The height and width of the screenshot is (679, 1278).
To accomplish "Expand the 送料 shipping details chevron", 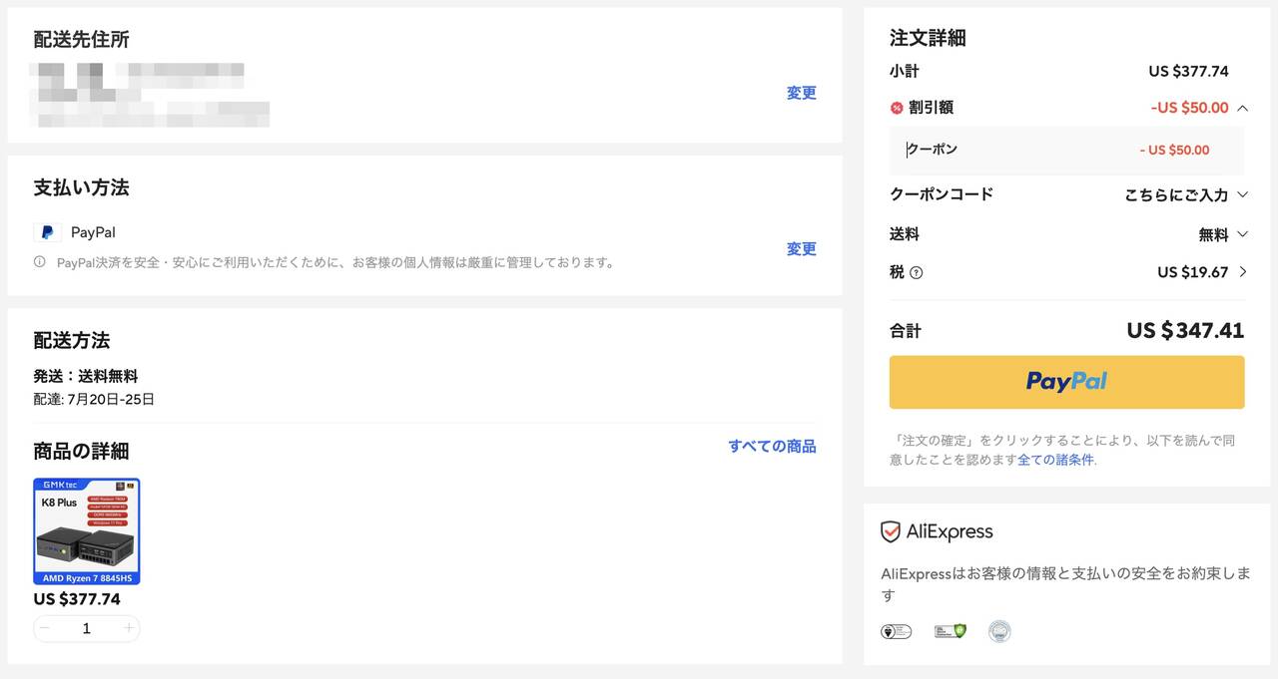I will point(1242,234).
